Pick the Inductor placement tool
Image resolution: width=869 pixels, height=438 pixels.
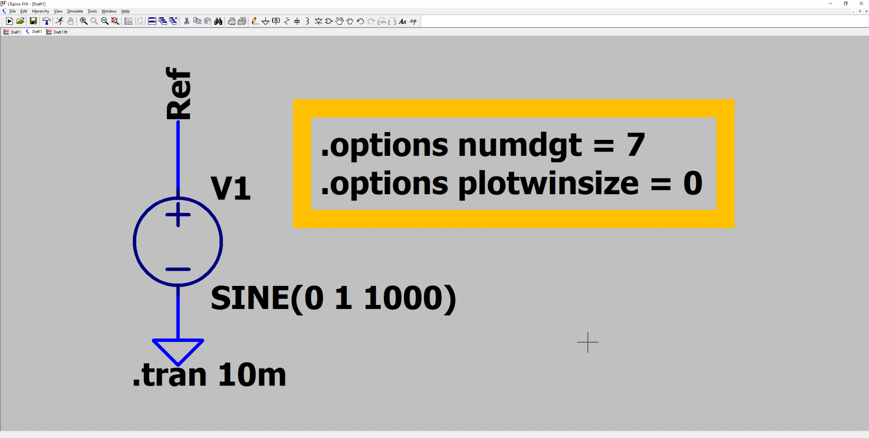pos(307,21)
